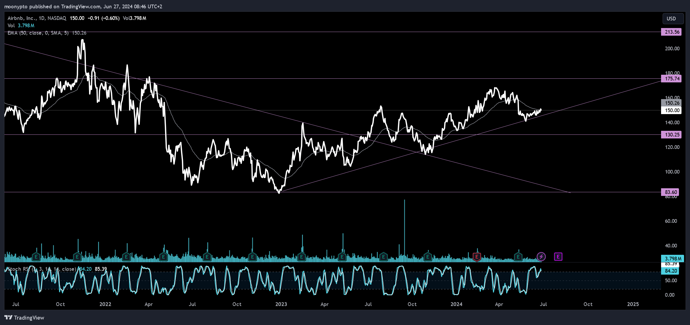Open the earnings marker near November 2022

pyautogui.click(x=252, y=257)
